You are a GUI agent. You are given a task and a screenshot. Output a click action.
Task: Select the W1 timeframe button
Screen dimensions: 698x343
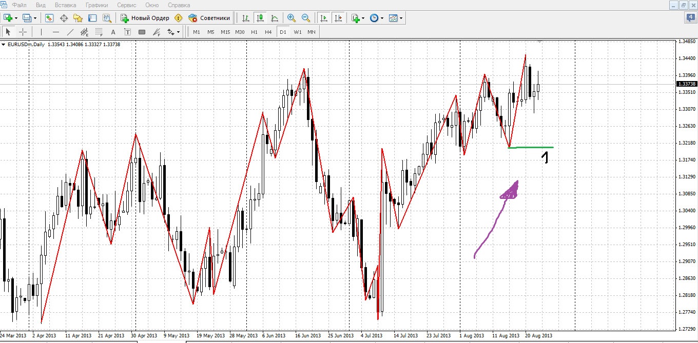[x=298, y=32]
